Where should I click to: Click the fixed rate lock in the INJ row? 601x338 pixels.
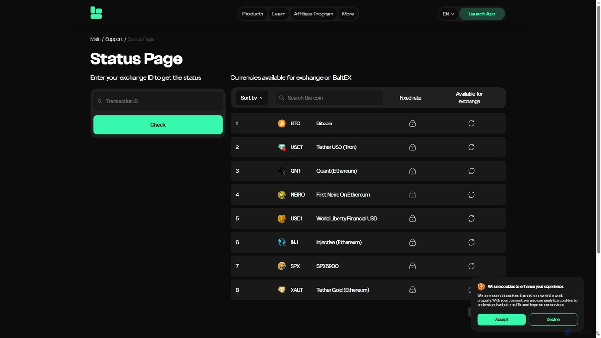click(412, 242)
